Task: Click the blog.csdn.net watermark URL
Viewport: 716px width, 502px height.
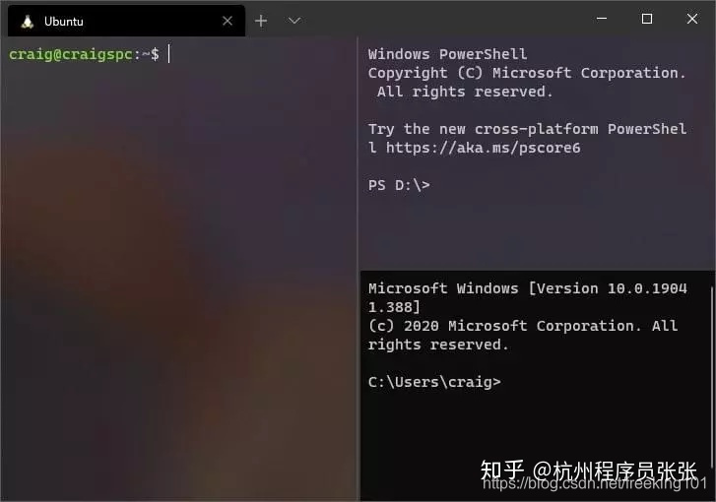Action: [x=595, y=483]
